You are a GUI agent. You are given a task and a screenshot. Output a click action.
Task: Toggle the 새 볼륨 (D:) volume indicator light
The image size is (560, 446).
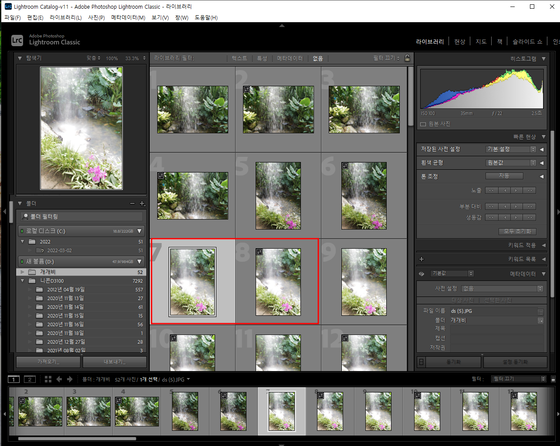(22, 262)
